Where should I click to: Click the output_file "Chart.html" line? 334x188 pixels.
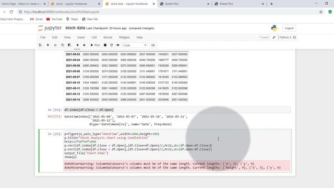86,153
